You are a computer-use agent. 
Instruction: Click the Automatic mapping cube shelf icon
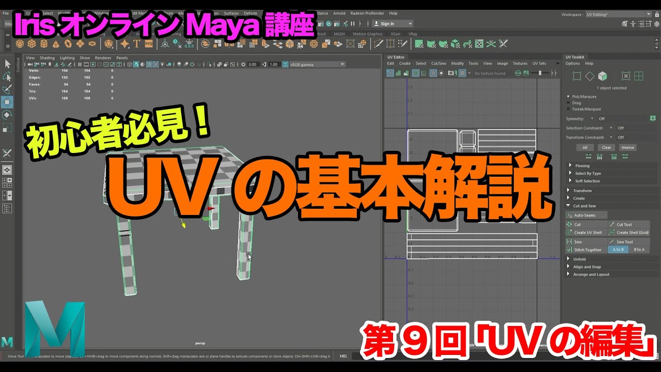click(455, 44)
